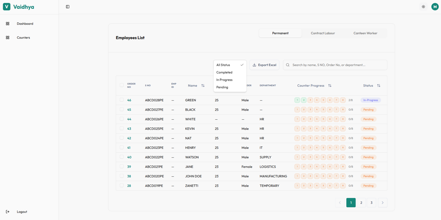Image resolution: width=441 pixels, height=220 pixels.
Task: Select checkbox for order 39 JANE
Action: coord(121,166)
